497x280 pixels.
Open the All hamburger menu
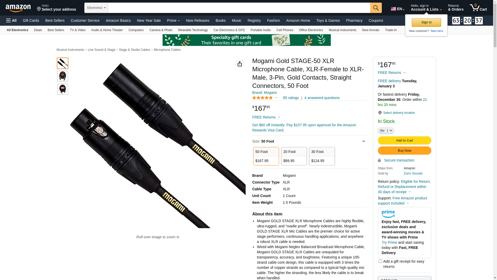coord(11,20)
